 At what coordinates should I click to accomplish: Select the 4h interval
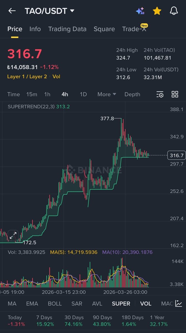[65, 94]
